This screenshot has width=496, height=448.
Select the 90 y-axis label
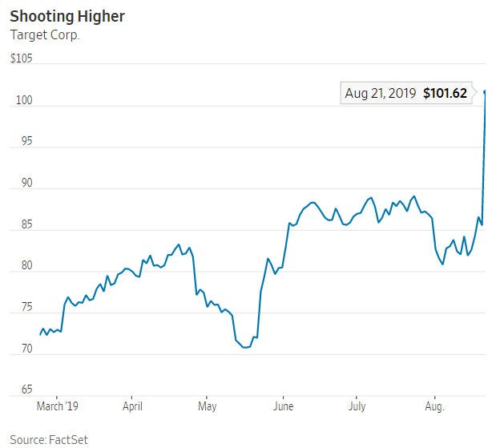coord(27,183)
